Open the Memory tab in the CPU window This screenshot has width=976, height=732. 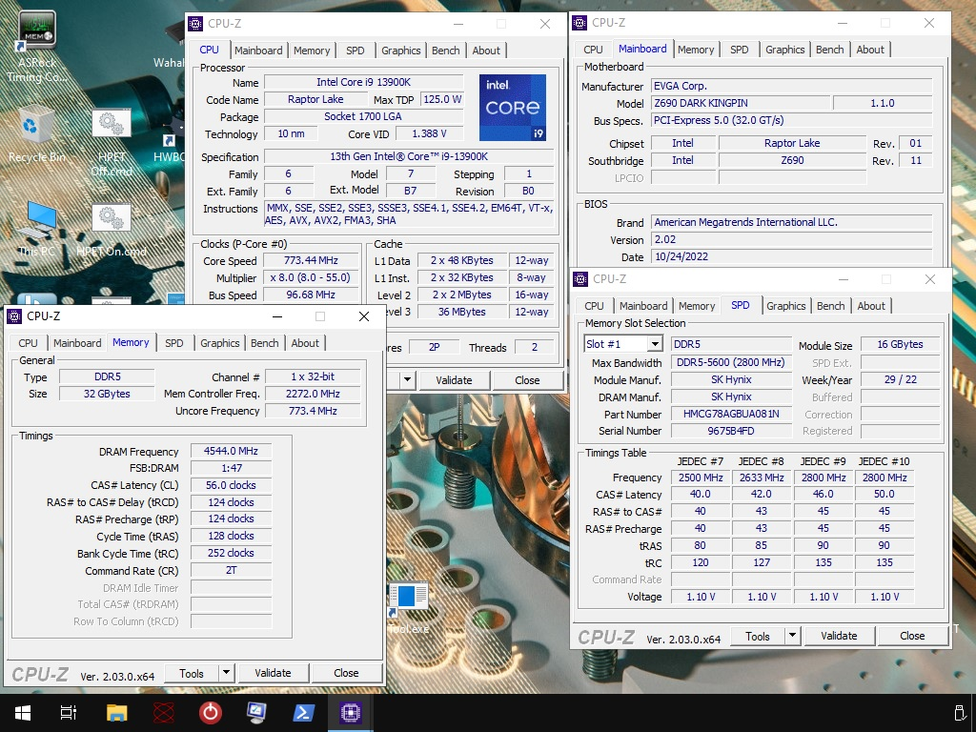[x=312, y=51]
